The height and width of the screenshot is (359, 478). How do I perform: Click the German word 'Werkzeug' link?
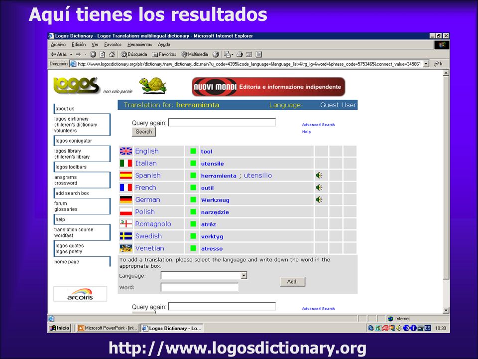tap(215, 200)
